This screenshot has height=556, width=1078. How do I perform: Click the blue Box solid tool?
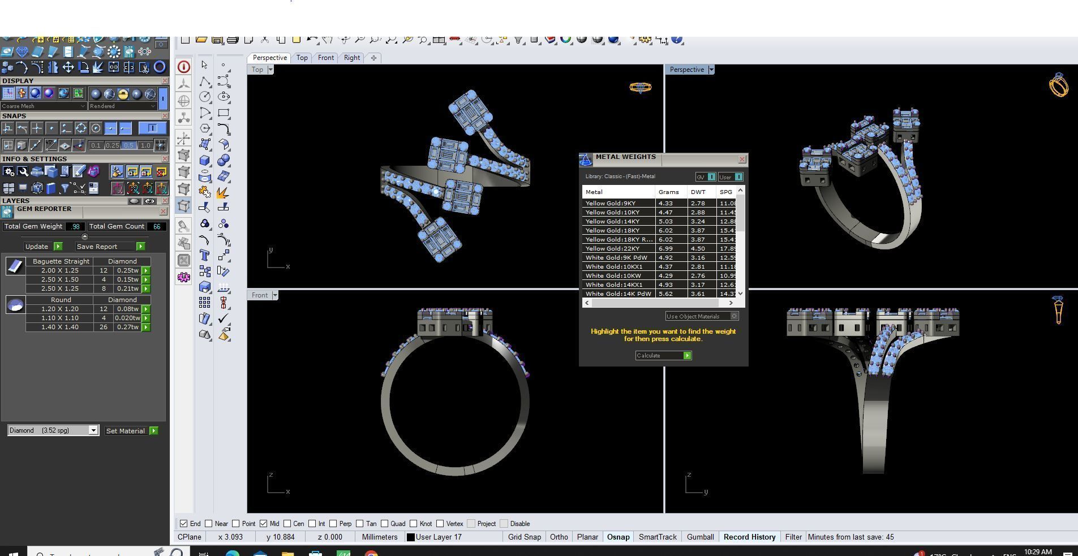[x=205, y=160]
